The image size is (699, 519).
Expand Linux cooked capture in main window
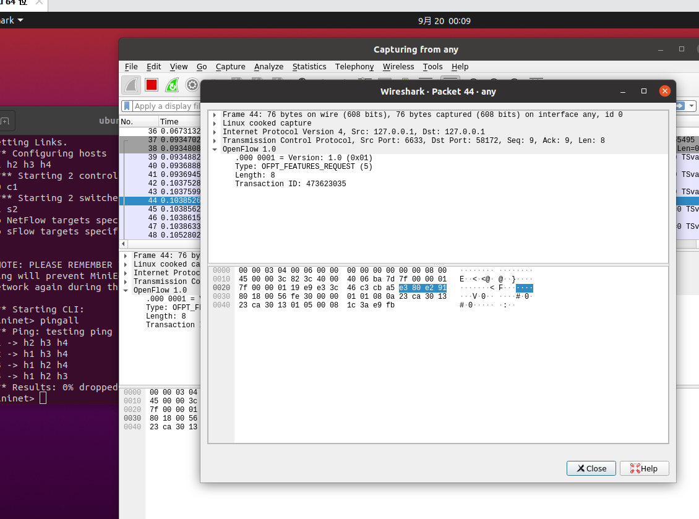tap(126, 264)
